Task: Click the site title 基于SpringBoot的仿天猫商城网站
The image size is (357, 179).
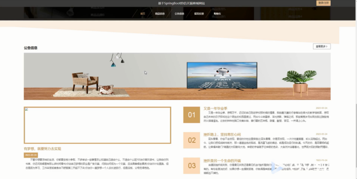Action: click(182, 3)
